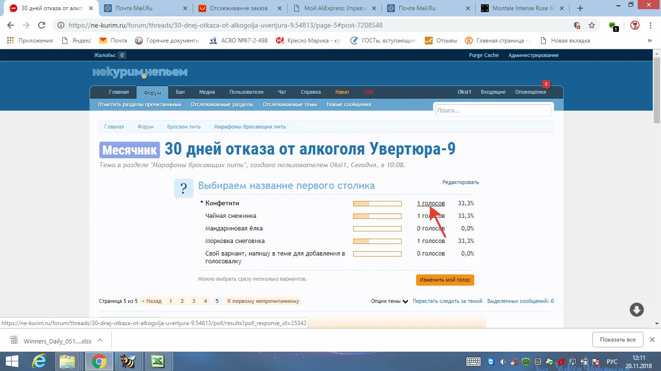The height and width of the screenshot is (371, 661).
Task: Open the new browser tab plus icon
Action: [580, 8]
